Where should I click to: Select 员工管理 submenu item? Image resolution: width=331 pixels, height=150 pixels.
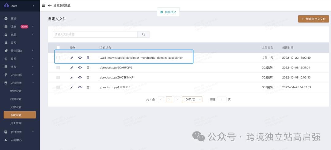tap(16, 123)
